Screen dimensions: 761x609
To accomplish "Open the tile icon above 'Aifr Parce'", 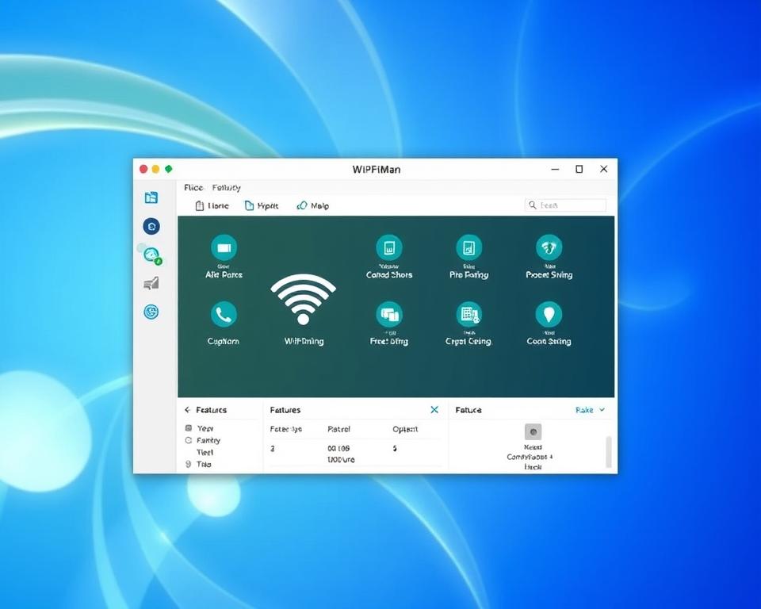I will [224, 247].
